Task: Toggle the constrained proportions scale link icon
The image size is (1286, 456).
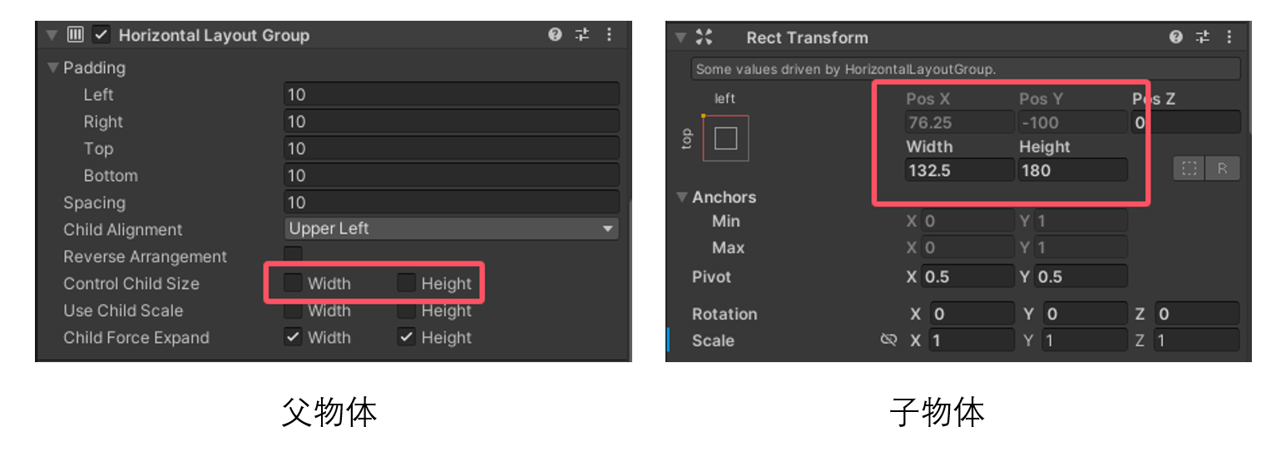Action: click(888, 340)
